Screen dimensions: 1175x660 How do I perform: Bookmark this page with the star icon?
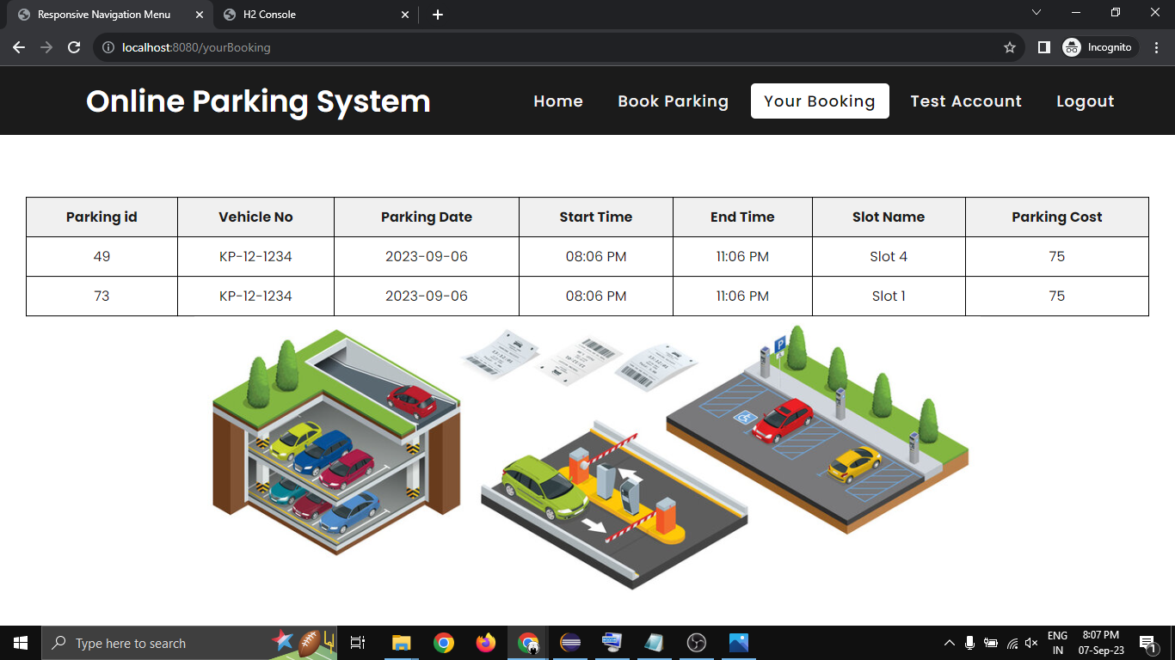point(1010,47)
